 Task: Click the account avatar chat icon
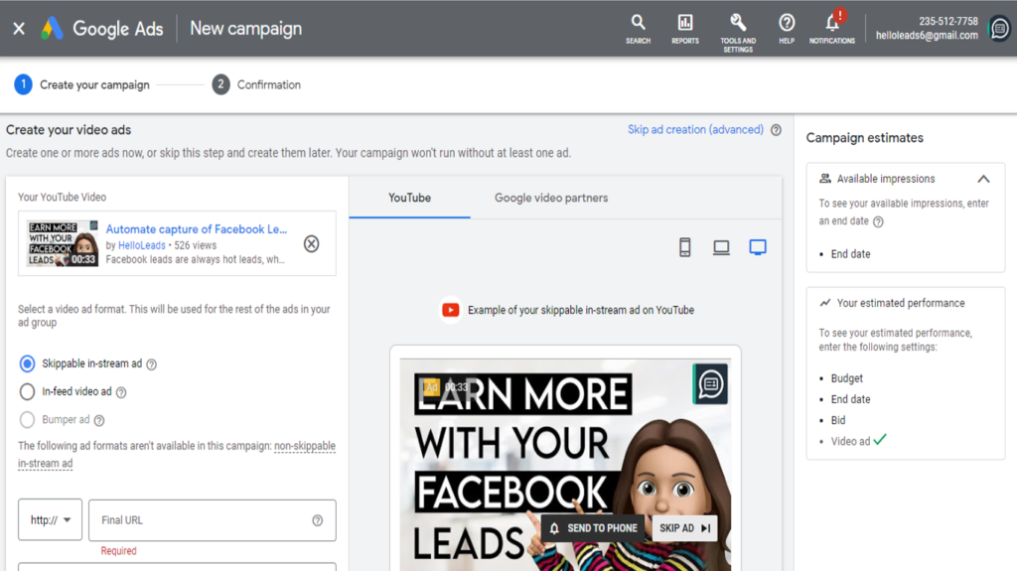pyautogui.click(x=999, y=29)
